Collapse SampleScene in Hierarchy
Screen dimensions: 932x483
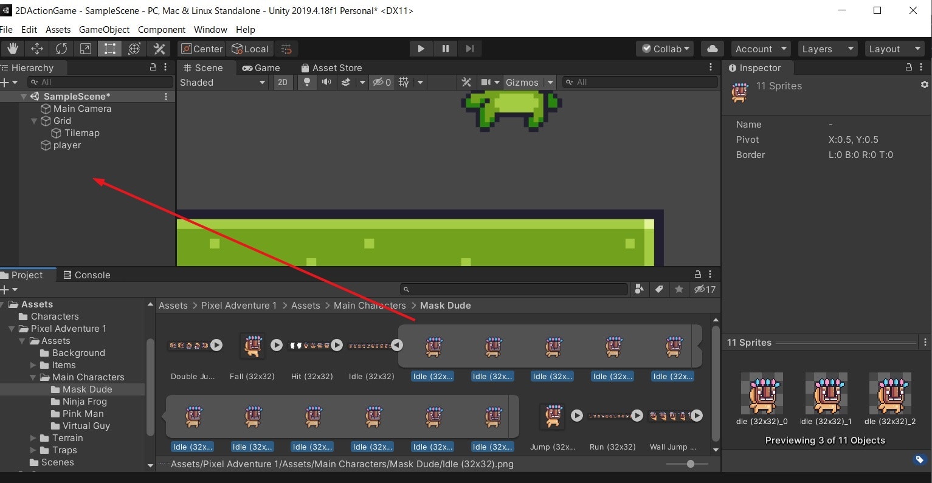pos(24,97)
